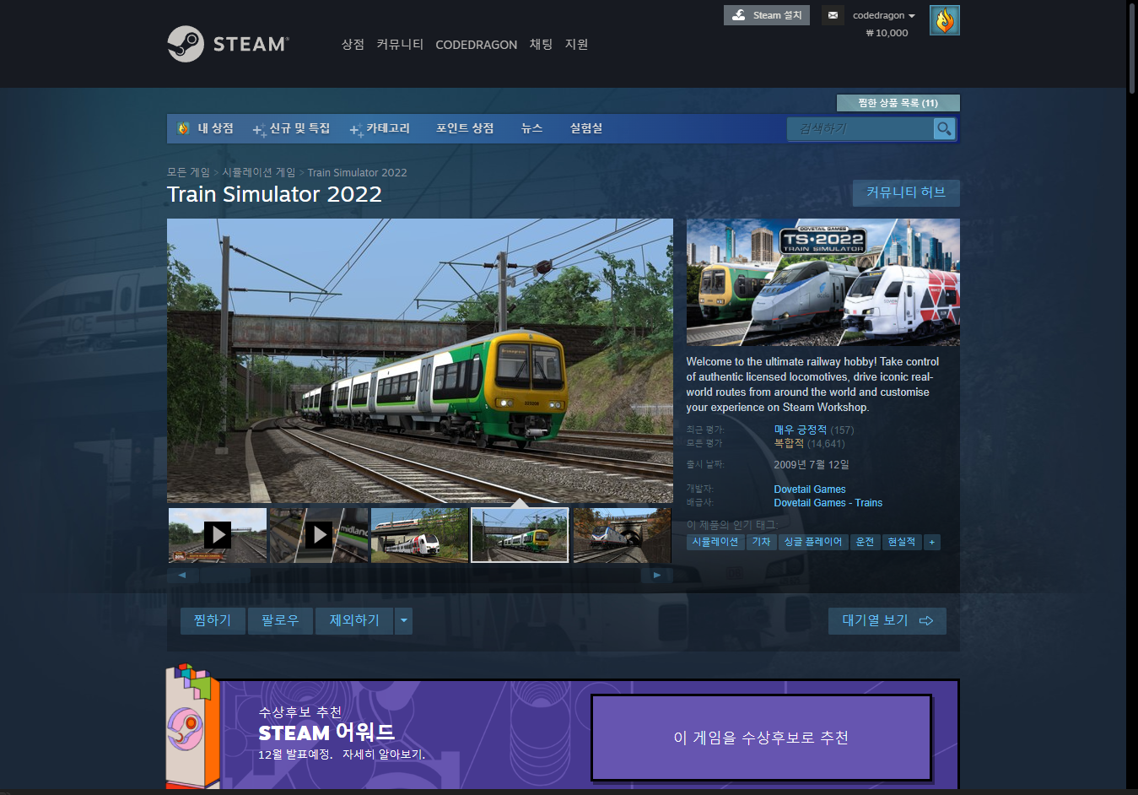
Task: Open the codedragon account dropdown
Action: click(883, 15)
